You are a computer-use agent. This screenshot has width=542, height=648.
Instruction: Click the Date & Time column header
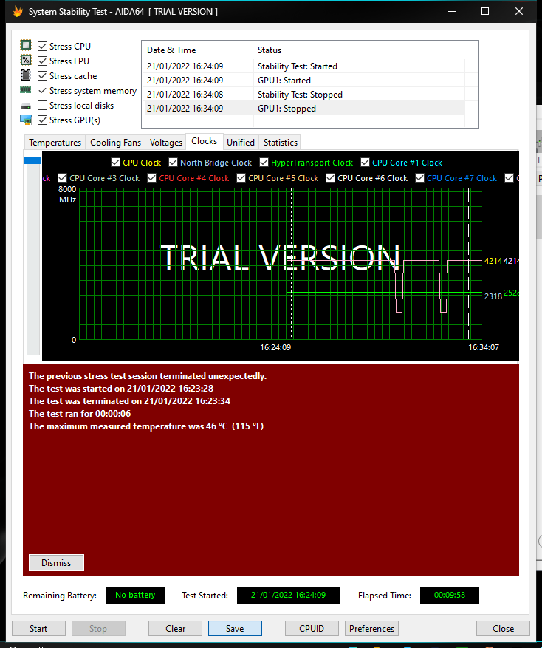click(x=197, y=50)
